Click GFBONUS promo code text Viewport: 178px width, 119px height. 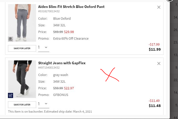61,95
